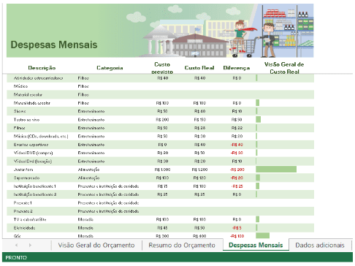
Task: Click the data bar in Gás row
Action: tap(262, 236)
